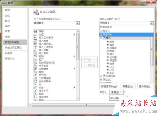
Task: Open the 常用命令 commands dropdown
Action: pos(78,23)
